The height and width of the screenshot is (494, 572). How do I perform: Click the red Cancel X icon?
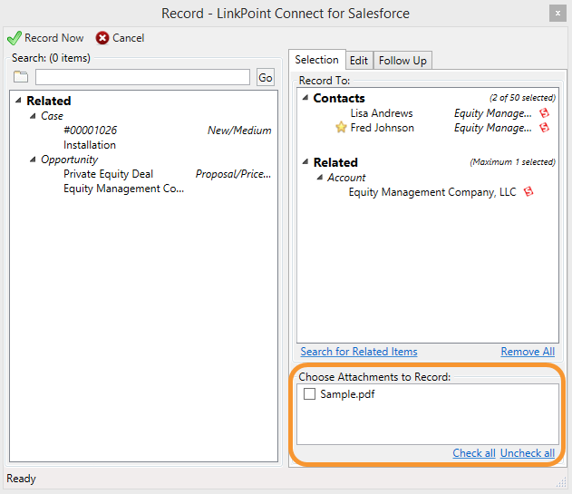point(102,38)
